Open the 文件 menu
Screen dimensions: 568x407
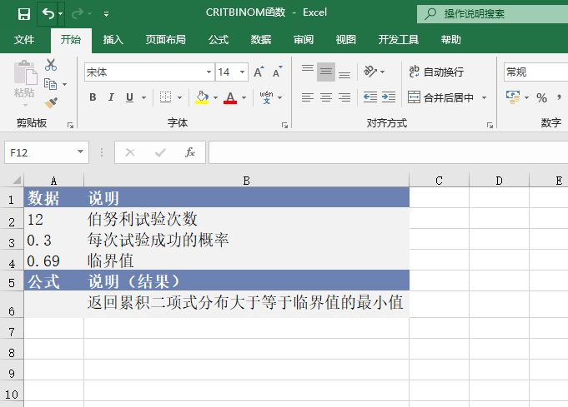[x=24, y=39]
